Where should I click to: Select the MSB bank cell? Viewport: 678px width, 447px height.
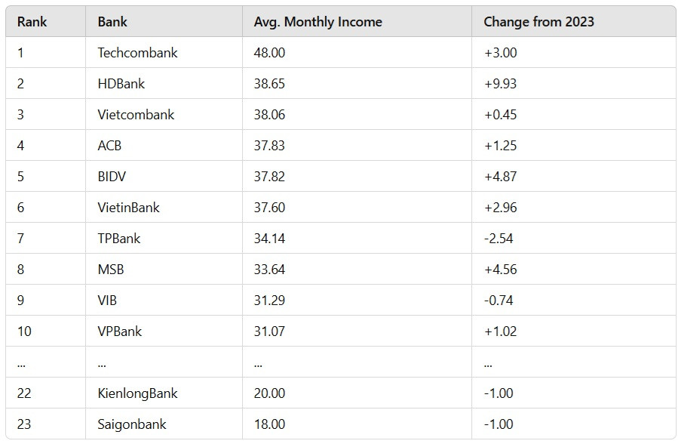110,270
